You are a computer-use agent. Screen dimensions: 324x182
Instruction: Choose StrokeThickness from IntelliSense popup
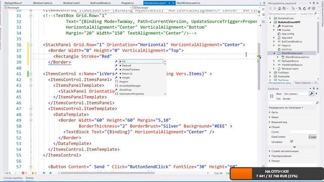click(x=131, y=70)
